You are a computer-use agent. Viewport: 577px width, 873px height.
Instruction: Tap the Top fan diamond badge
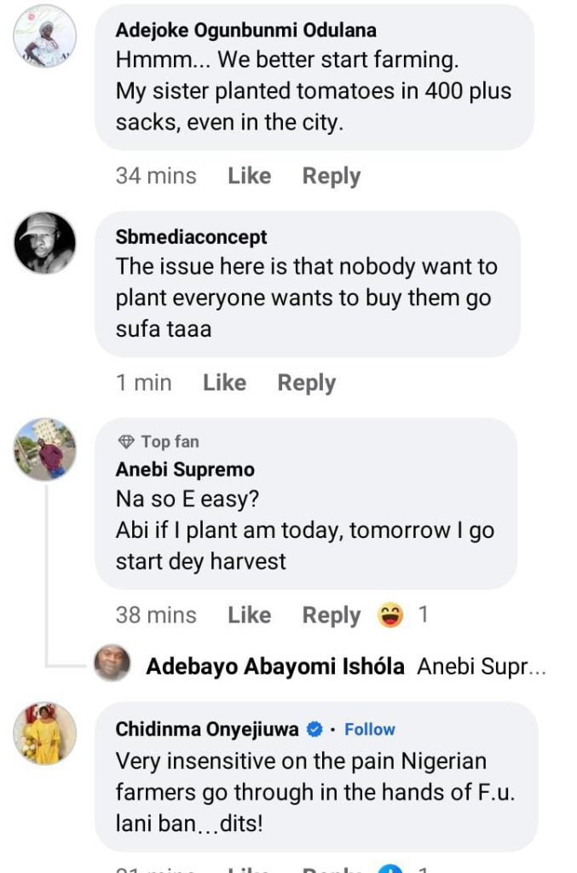pyautogui.click(x=126, y=442)
